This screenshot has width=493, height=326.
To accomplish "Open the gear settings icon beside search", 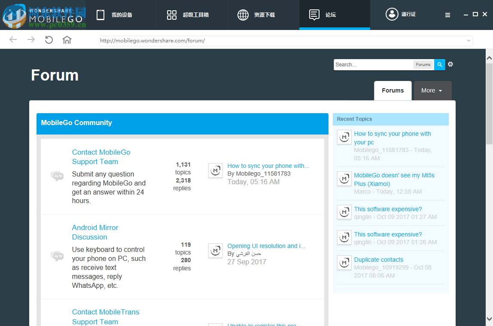I will click(x=450, y=64).
